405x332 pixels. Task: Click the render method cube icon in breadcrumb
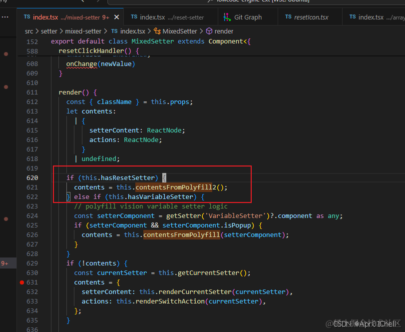click(209, 31)
